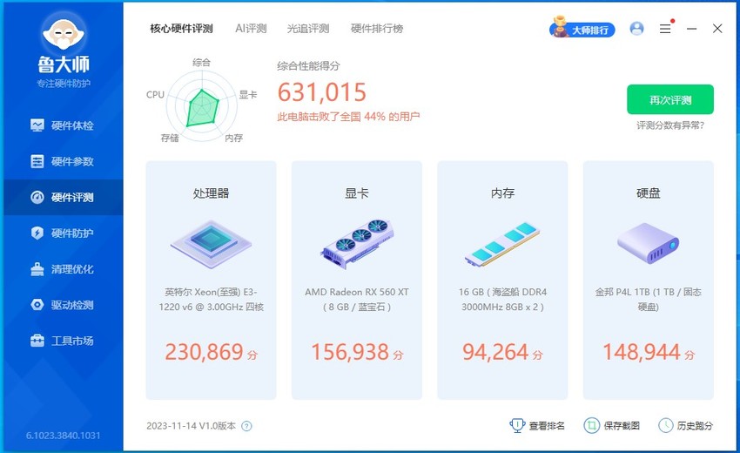Open 硬件体检 in the sidebar
This screenshot has height=453, width=740.
64,125
